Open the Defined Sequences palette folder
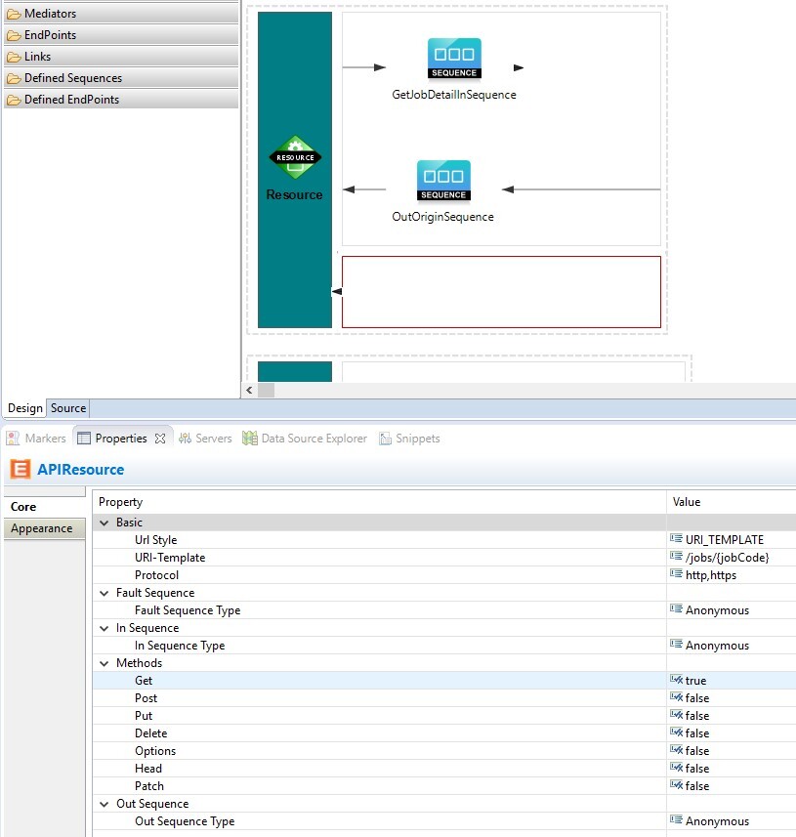This screenshot has width=796, height=837. point(121,78)
